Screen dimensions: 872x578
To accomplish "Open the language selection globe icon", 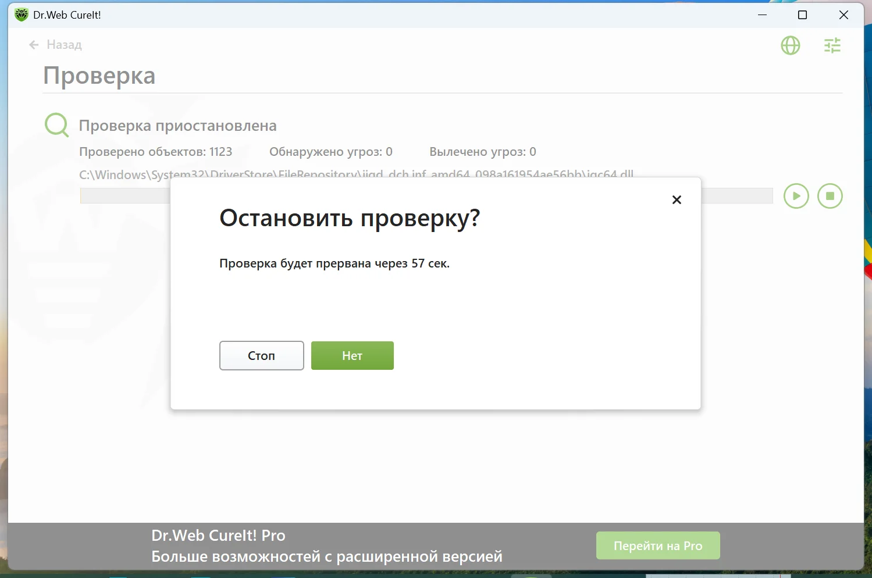I will (790, 45).
